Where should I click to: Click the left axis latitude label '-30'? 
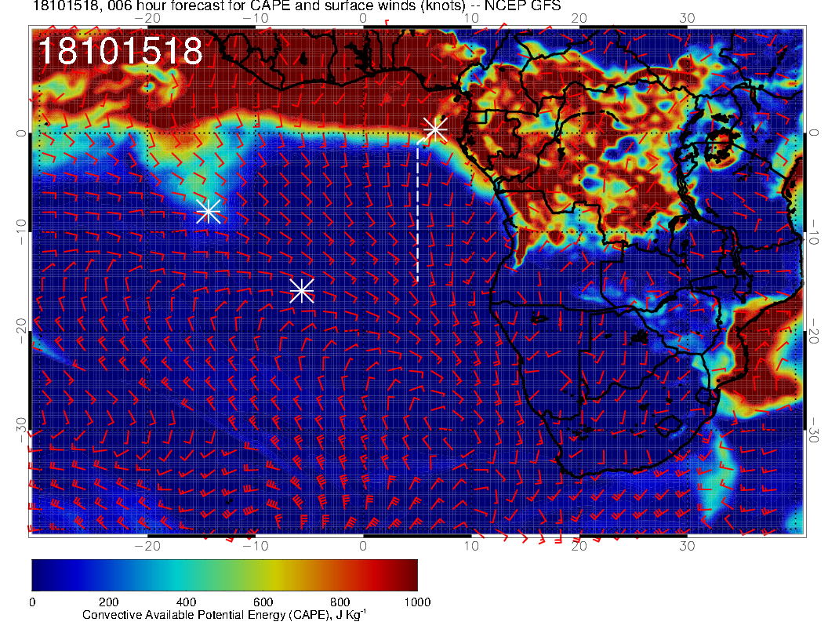[x=21, y=430]
